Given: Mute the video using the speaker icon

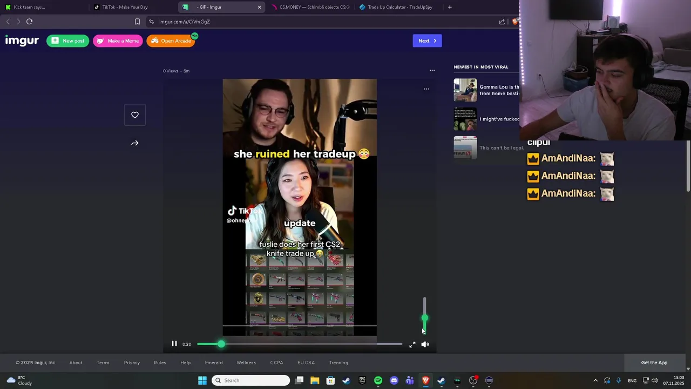Looking at the screenshot, I should click(425, 344).
